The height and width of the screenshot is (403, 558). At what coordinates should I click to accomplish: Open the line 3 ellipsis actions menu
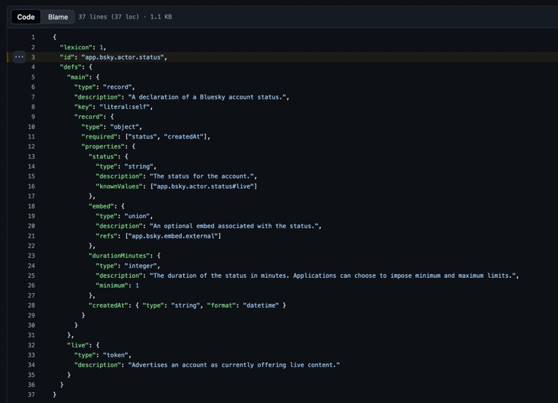(x=19, y=57)
